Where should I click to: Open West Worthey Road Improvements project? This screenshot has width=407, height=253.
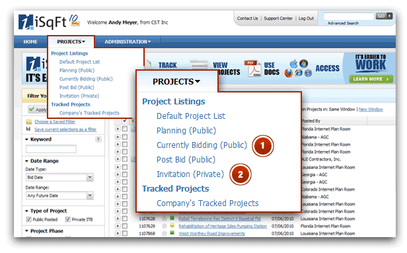point(211,234)
